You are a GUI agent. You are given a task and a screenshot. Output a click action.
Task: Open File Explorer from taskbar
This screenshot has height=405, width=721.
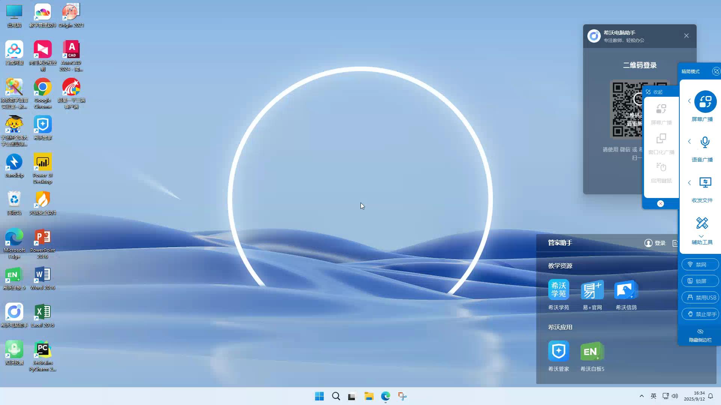point(369,396)
